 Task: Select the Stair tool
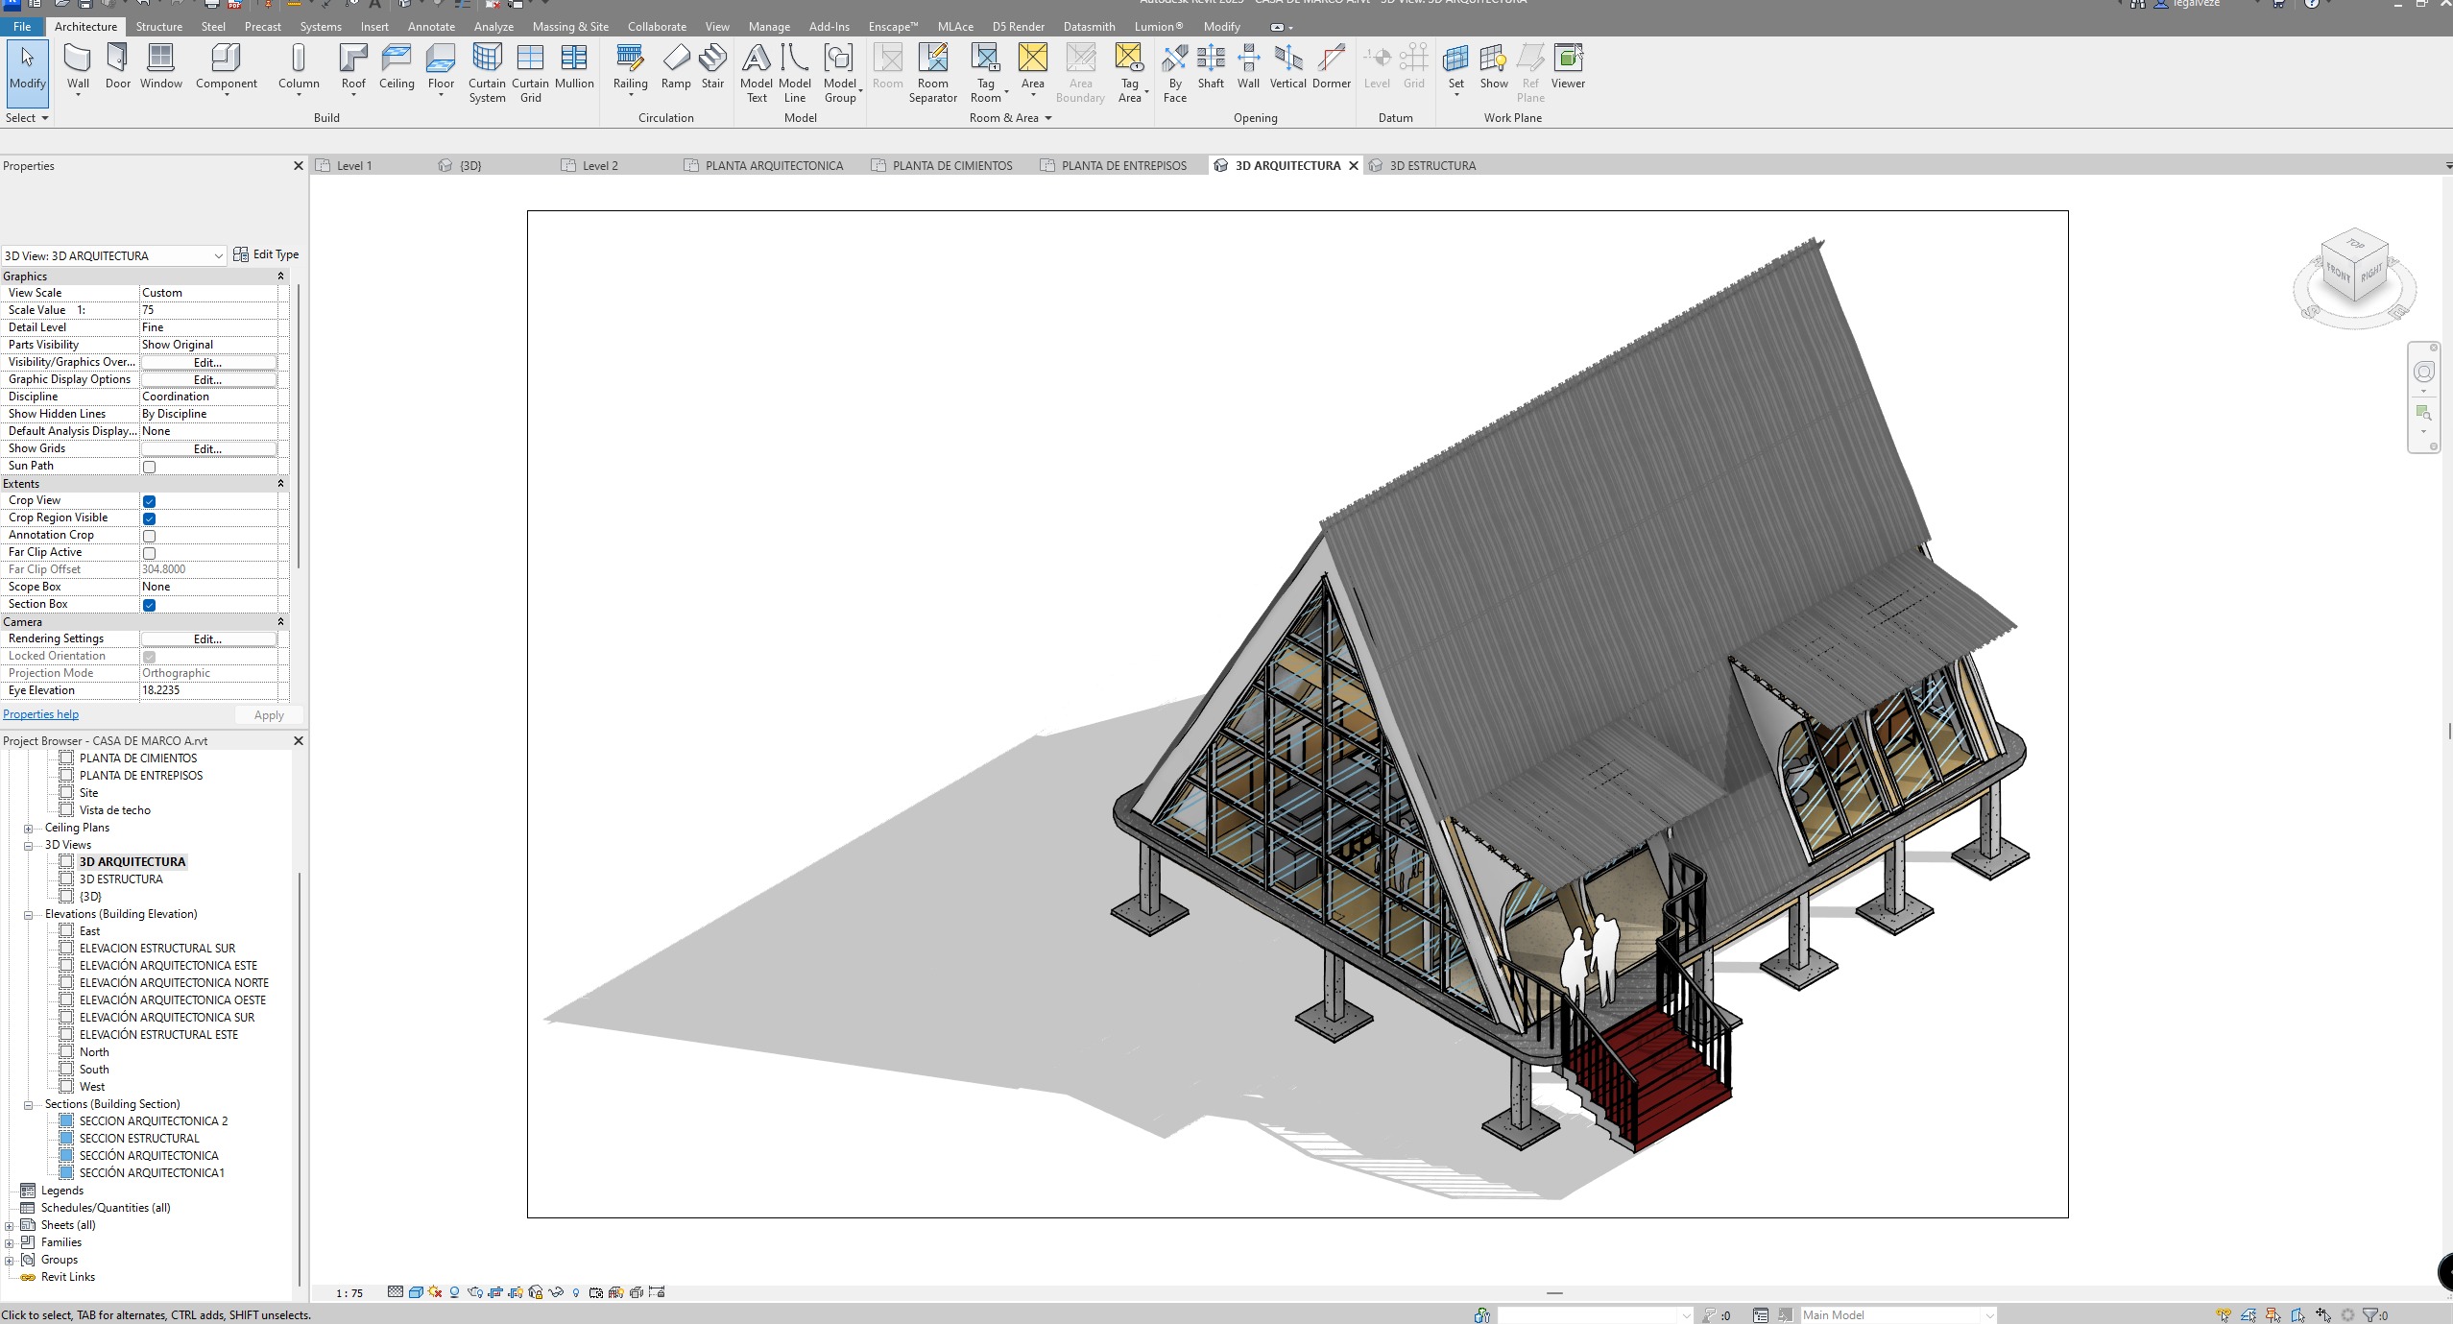point(712,67)
